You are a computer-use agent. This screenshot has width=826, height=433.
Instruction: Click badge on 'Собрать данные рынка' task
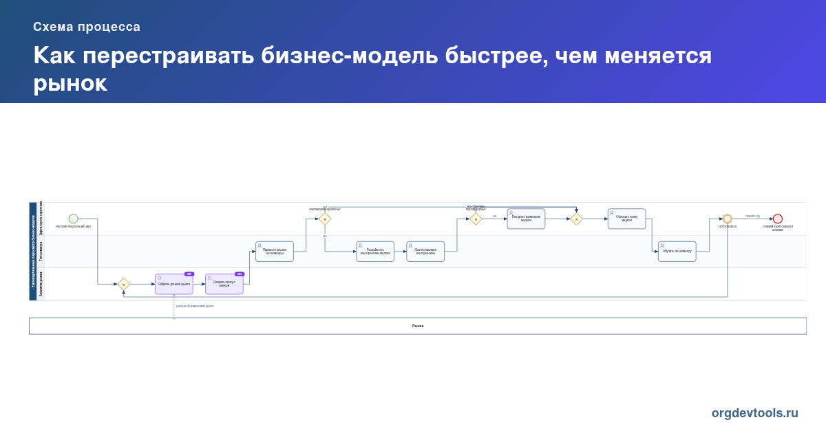click(x=189, y=274)
